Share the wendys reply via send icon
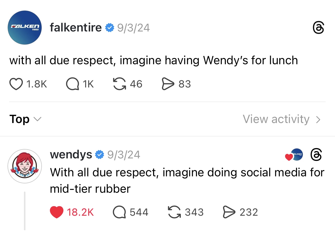The width and height of the screenshot is (335, 232). tap(229, 212)
